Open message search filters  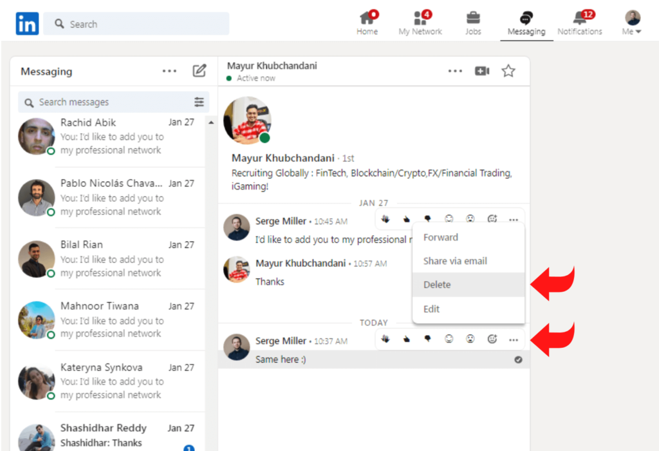199,102
